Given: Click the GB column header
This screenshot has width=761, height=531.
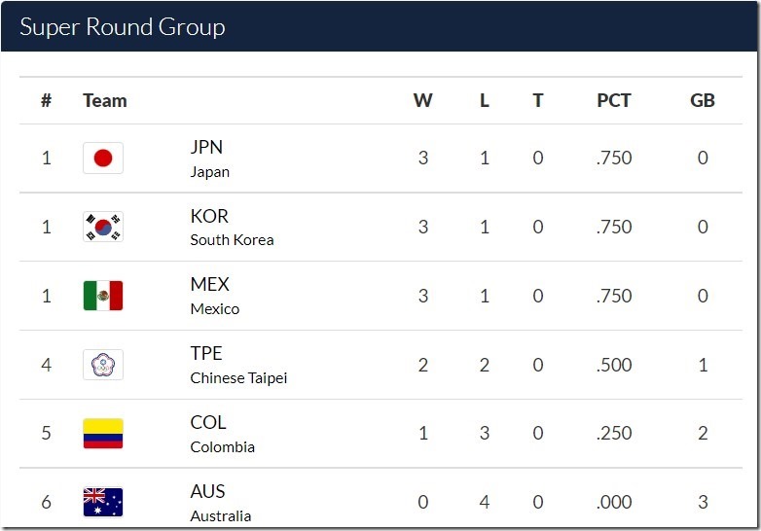Looking at the screenshot, I should 703,100.
